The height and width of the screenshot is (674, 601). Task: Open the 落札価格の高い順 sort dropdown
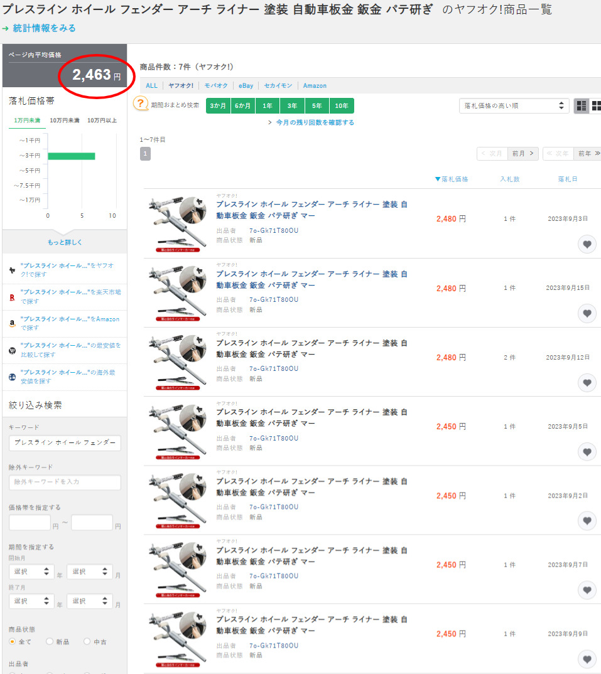514,106
